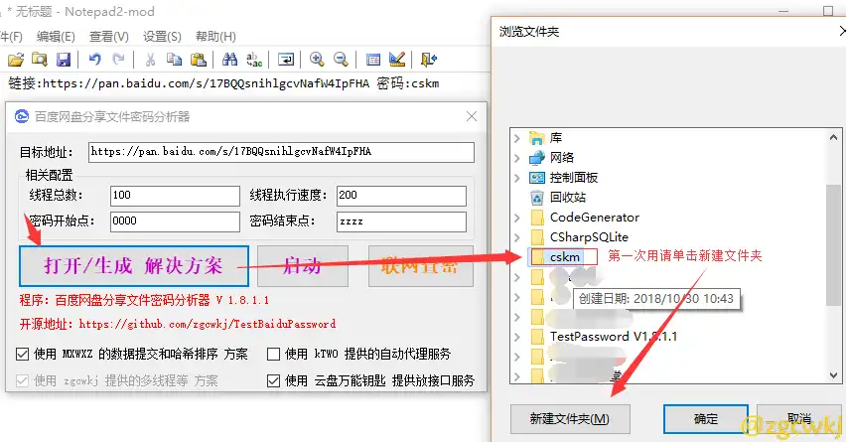
Task: Click the 回收站 recycle bin icon
Action: (537, 198)
